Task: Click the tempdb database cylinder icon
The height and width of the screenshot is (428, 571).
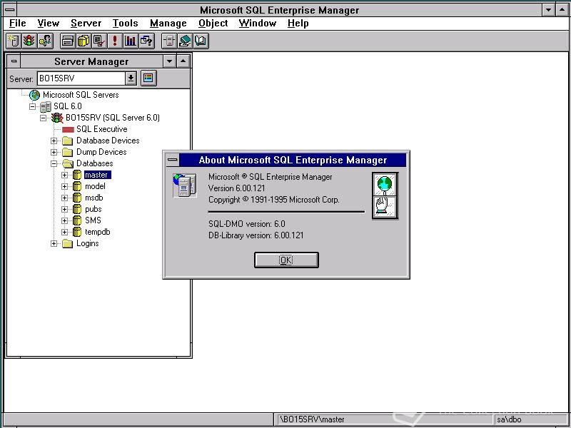Action: coord(77,232)
